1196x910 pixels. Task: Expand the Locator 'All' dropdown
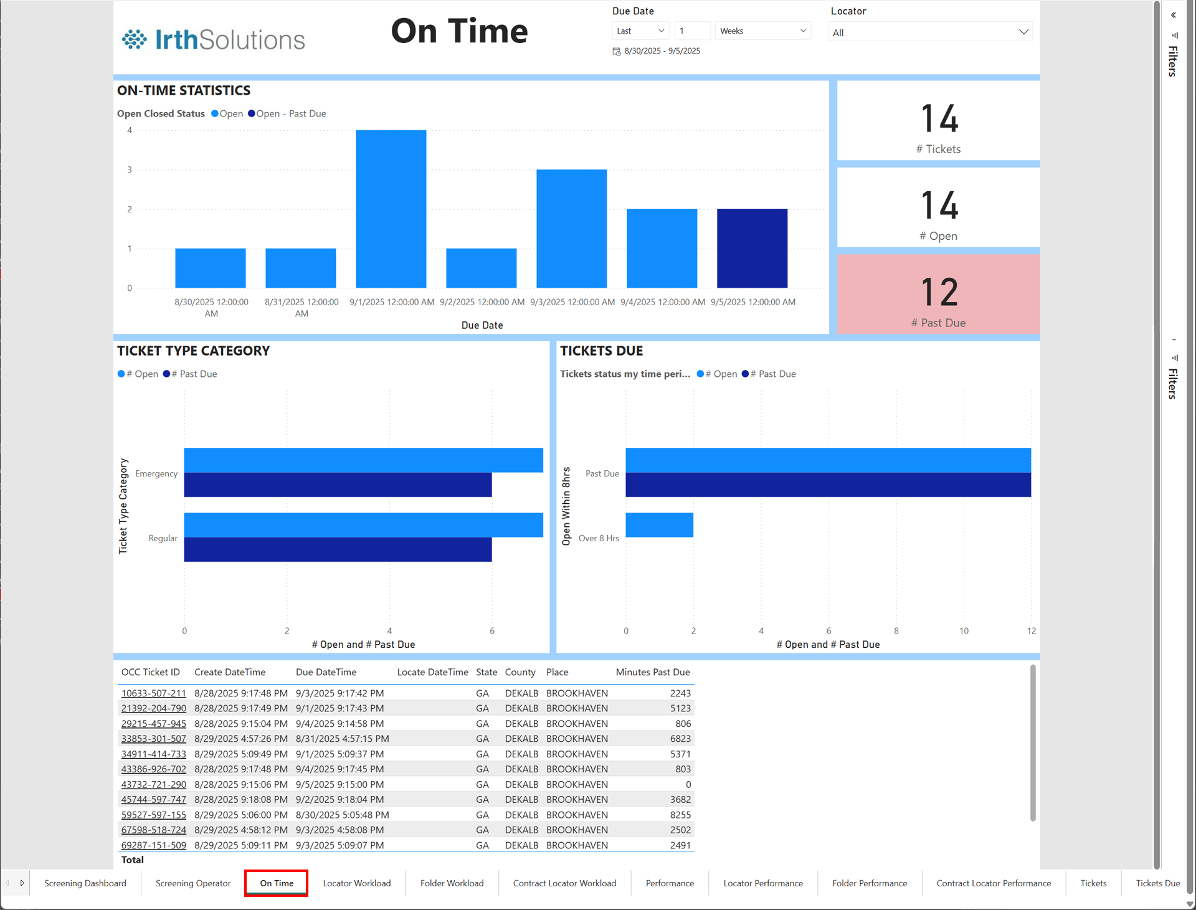930,32
